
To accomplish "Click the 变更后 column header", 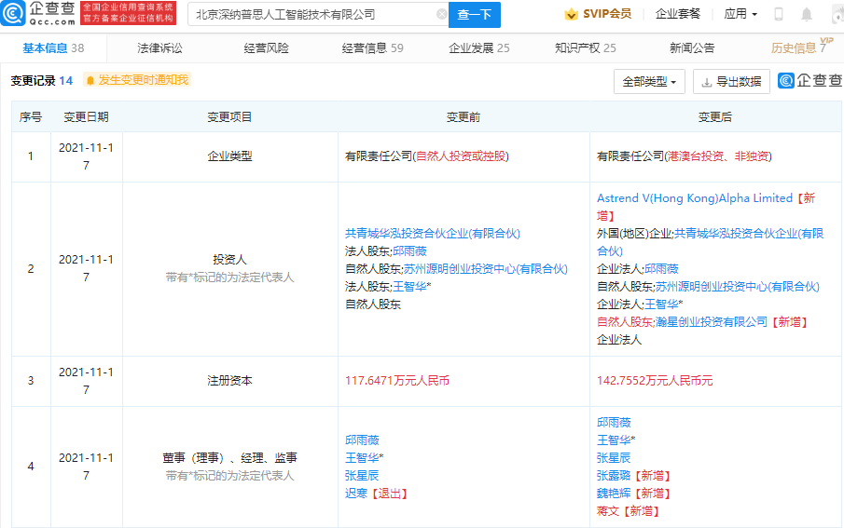I will click(x=715, y=116).
